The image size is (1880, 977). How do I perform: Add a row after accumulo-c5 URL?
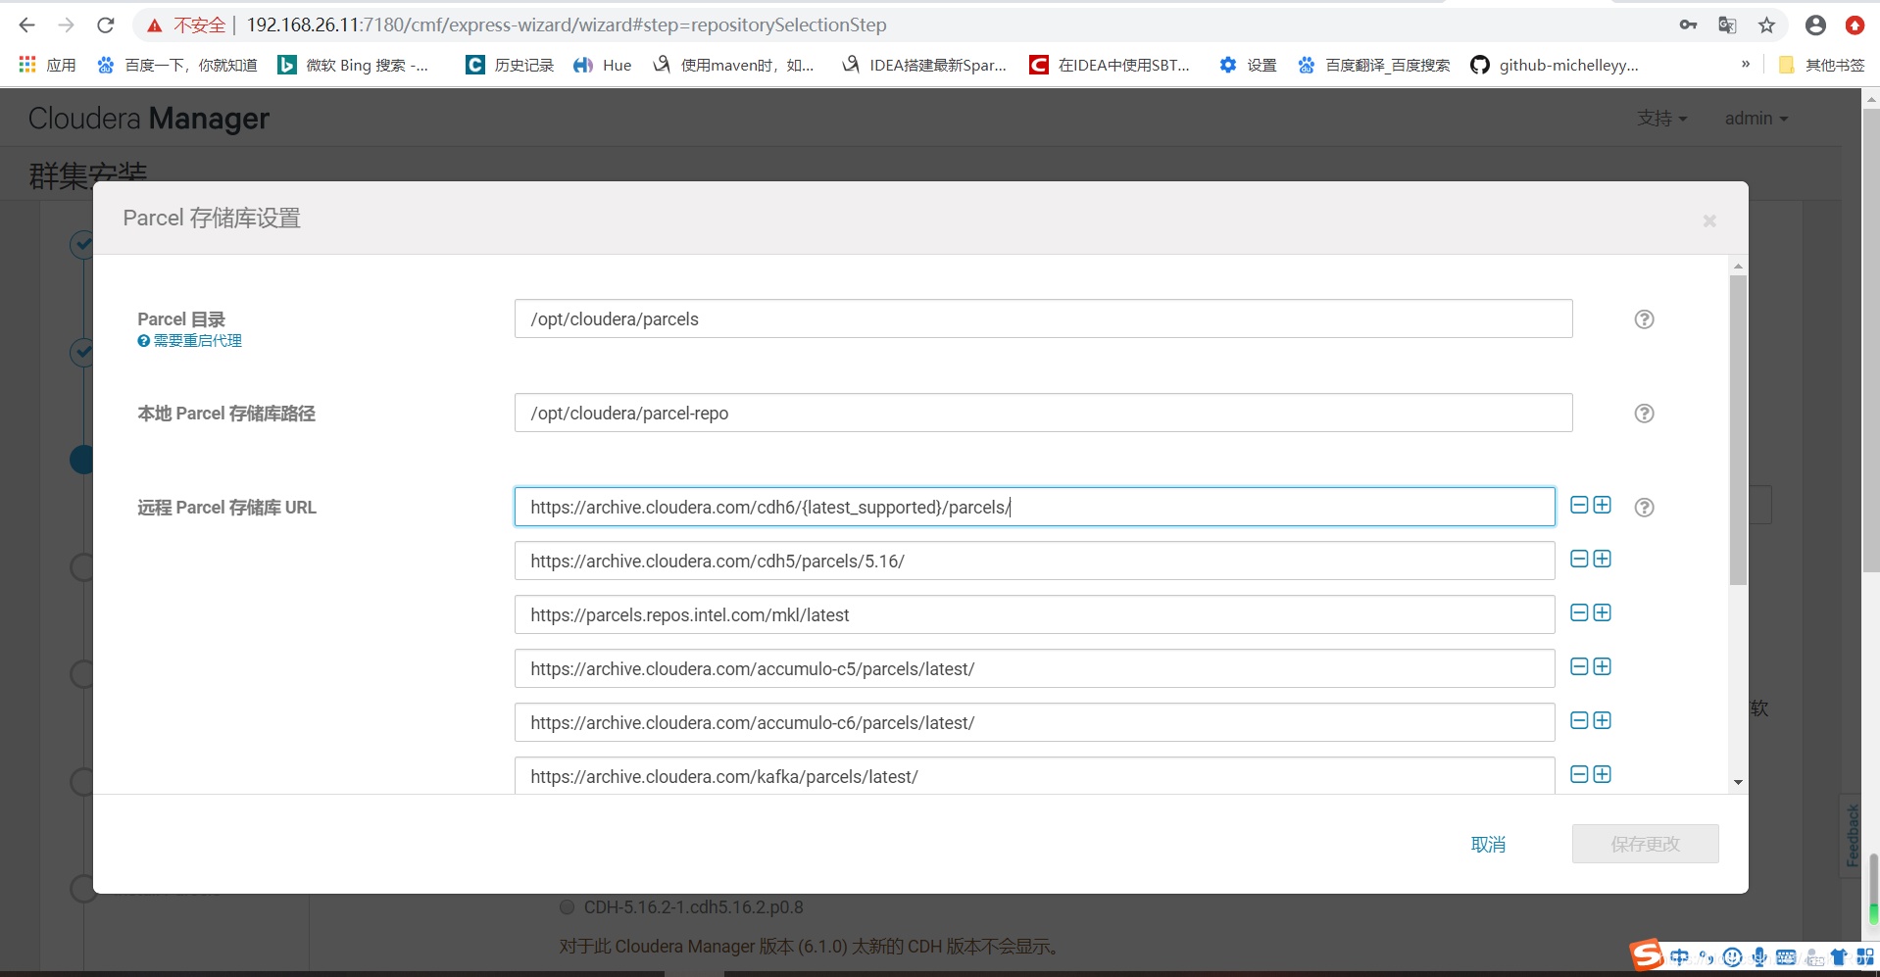click(x=1603, y=666)
